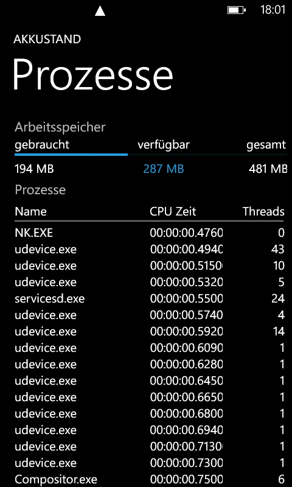
Task: Sort by Threads column header
Action: point(263,211)
